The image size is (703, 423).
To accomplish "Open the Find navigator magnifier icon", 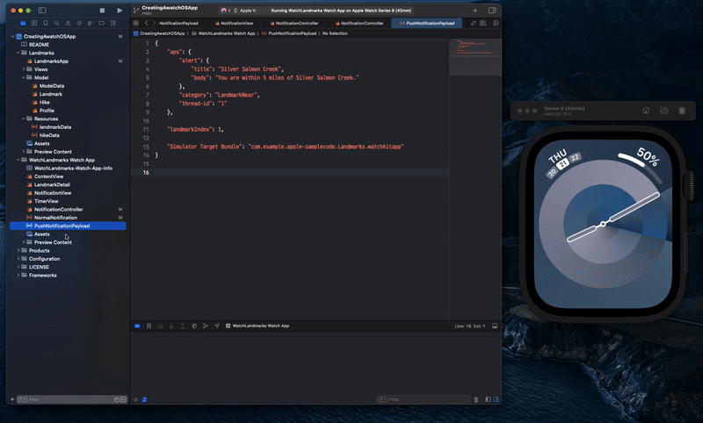I will 56,24.
